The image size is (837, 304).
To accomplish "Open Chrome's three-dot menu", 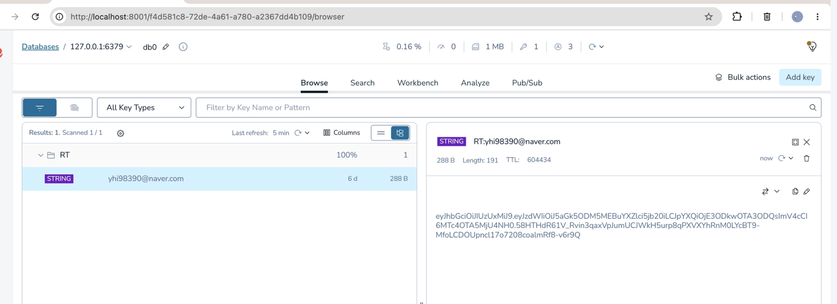I will [817, 17].
